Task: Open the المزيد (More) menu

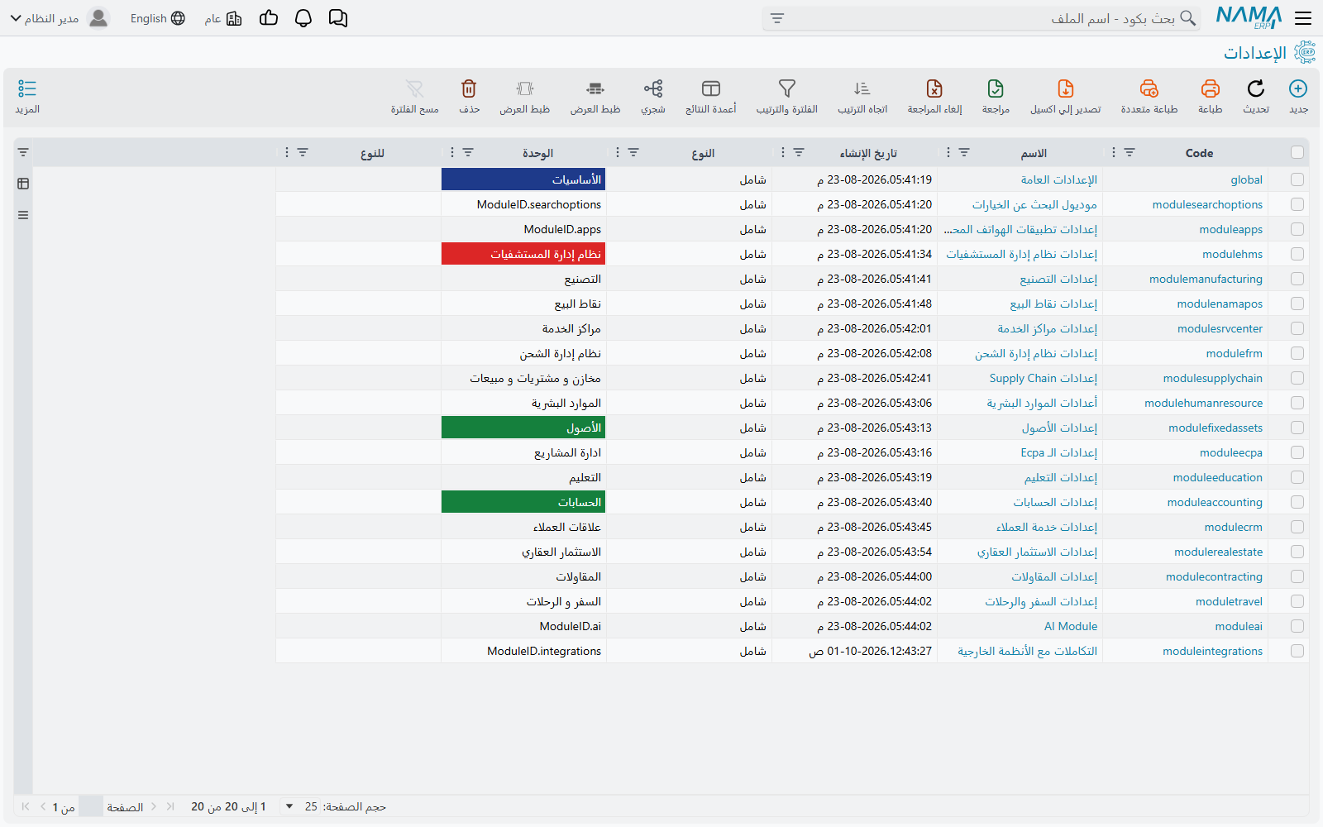Action: pos(27,97)
